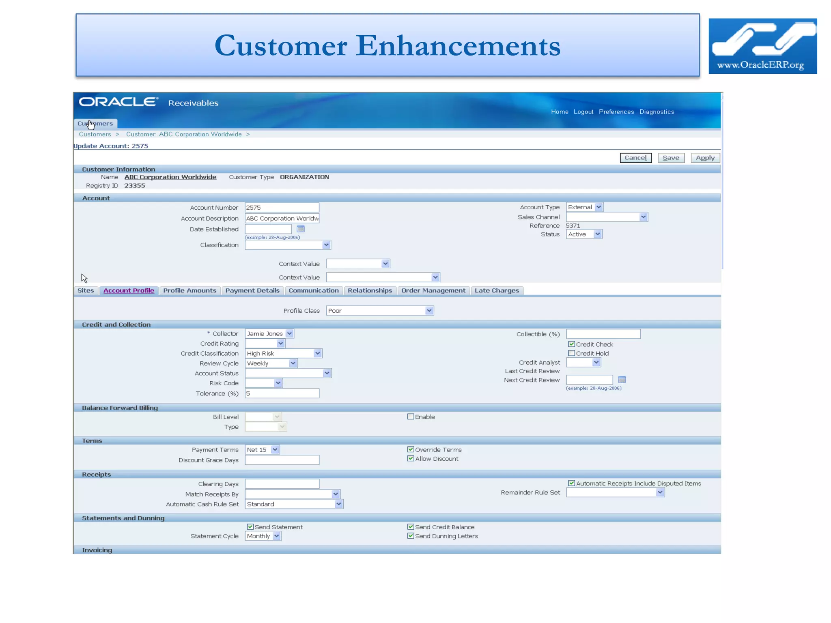This screenshot has height=623, width=831.
Task: Click the Discount Grace Days field
Action: [x=282, y=460]
